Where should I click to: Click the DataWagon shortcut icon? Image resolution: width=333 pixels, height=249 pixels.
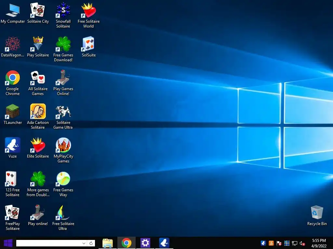tap(13, 47)
